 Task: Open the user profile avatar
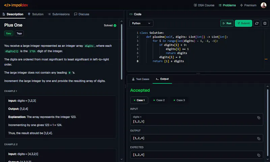[264, 5]
